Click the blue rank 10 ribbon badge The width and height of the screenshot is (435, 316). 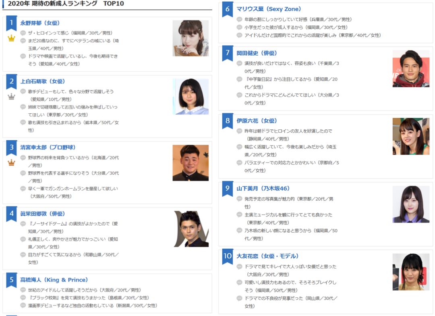coord(228,257)
